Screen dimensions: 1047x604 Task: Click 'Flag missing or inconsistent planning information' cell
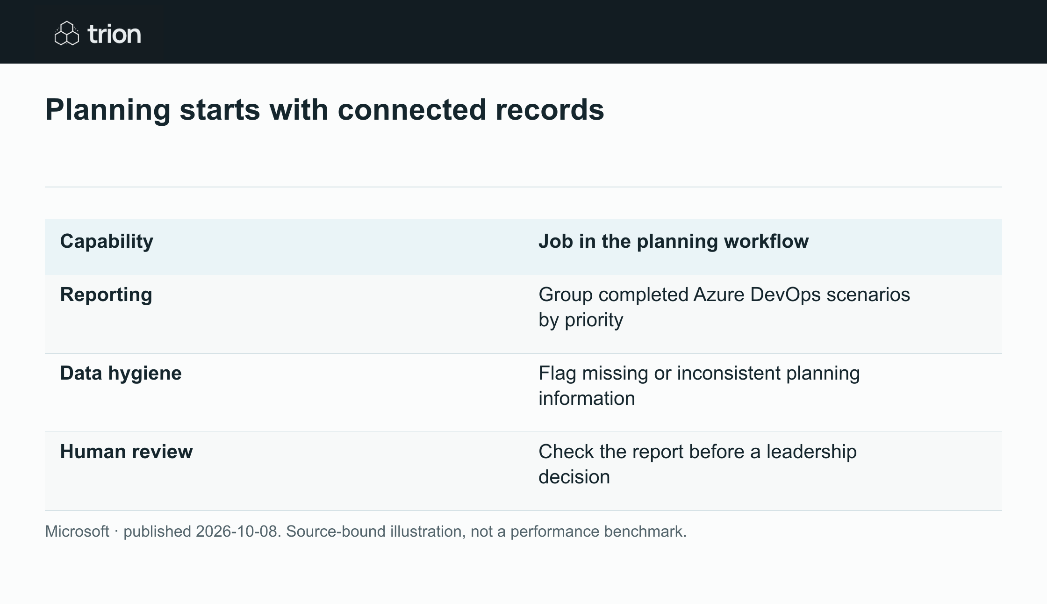[699, 386]
